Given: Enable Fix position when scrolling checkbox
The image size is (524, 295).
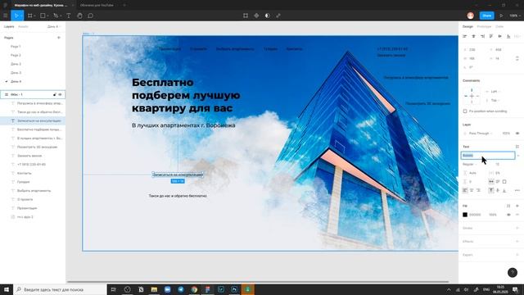Looking at the screenshot, I should point(465,111).
